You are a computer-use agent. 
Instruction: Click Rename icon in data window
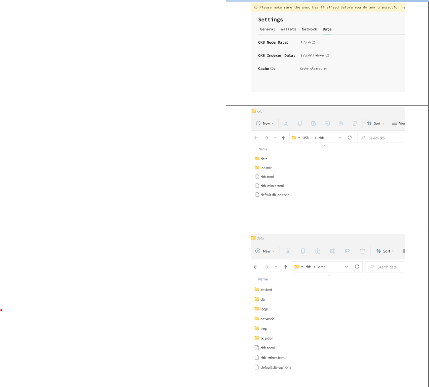(x=333, y=251)
